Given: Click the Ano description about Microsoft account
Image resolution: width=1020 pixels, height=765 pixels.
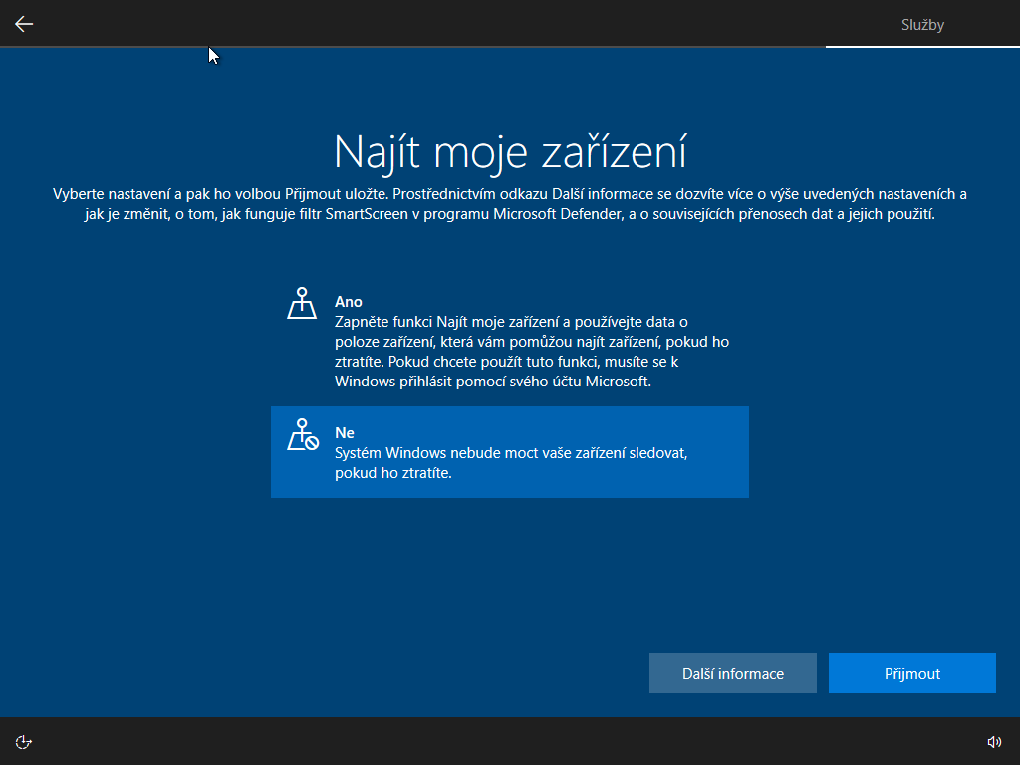Looking at the screenshot, I should click(x=532, y=351).
